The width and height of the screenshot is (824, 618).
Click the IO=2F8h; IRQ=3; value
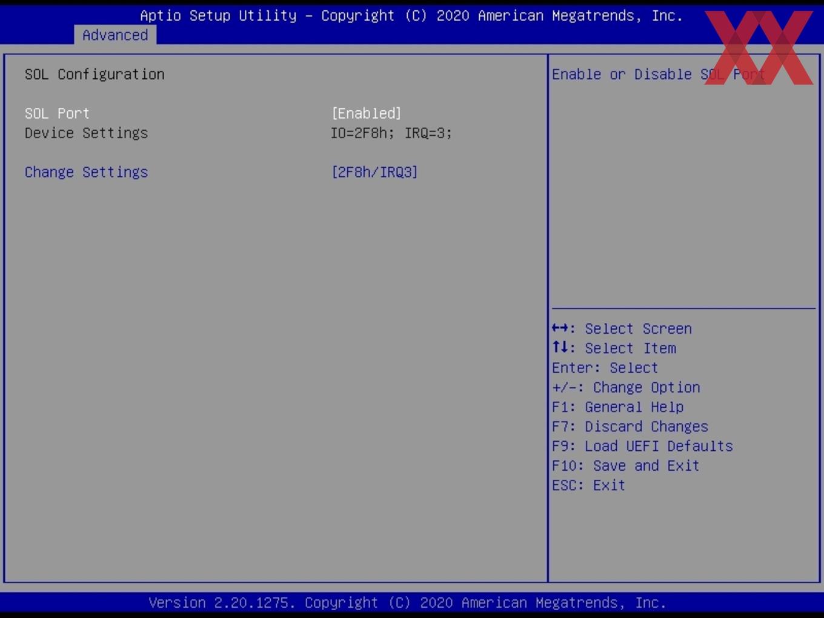[391, 133]
